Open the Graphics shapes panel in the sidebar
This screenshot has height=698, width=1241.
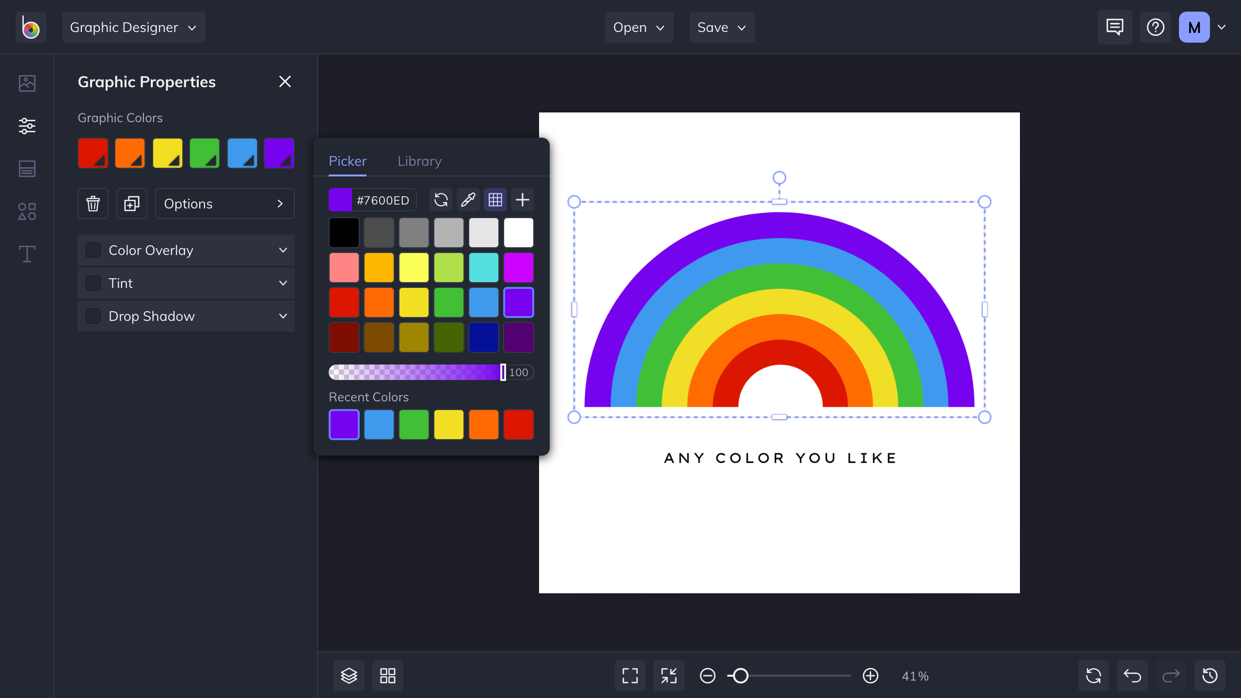tap(27, 211)
